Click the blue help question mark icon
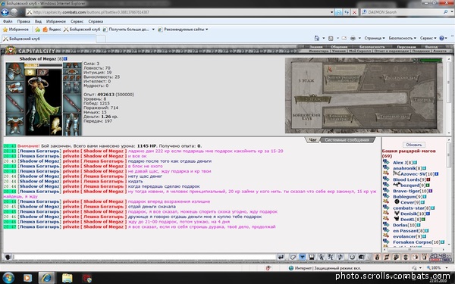 (x=441, y=38)
